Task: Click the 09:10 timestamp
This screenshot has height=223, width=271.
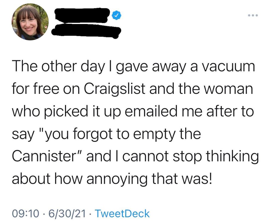Action: coord(26,213)
